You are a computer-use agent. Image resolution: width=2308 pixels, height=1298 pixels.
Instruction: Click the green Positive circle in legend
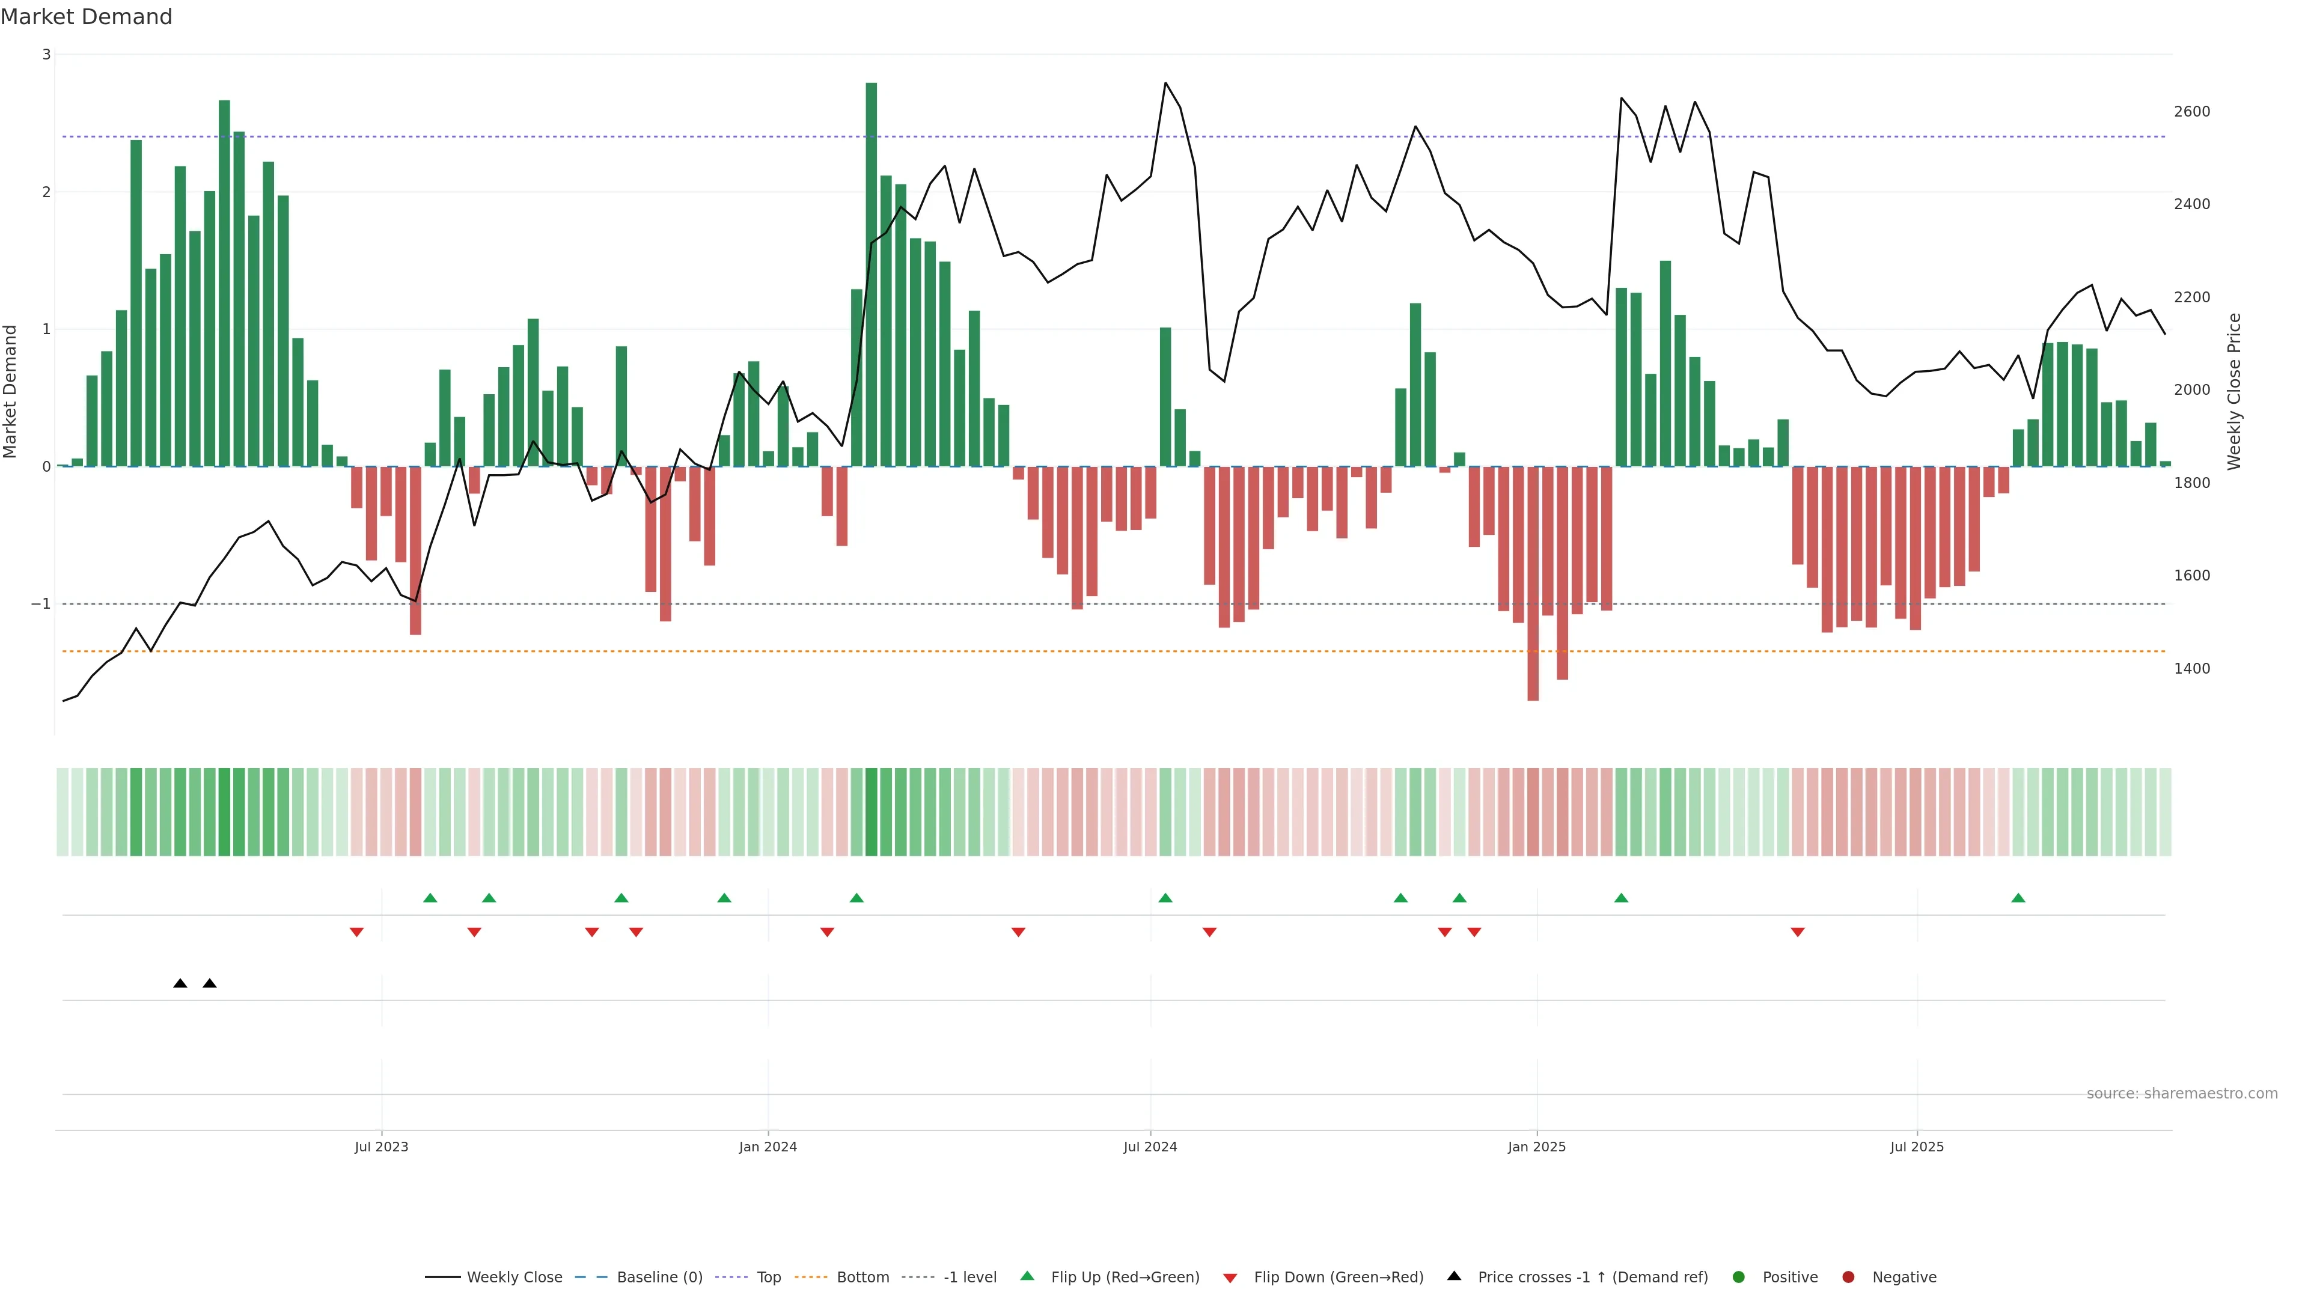point(1739,1278)
